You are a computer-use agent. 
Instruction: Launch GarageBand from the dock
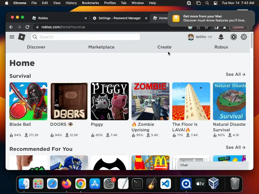151,183
